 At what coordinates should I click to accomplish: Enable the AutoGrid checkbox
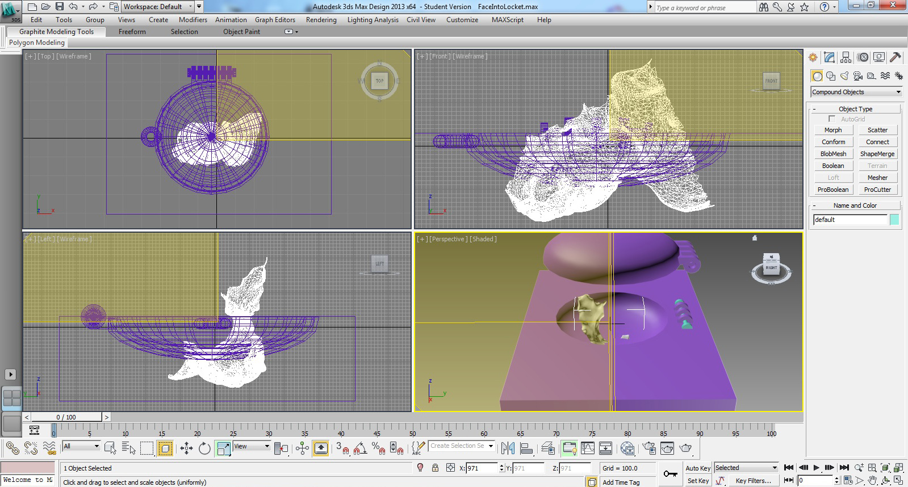coord(832,119)
